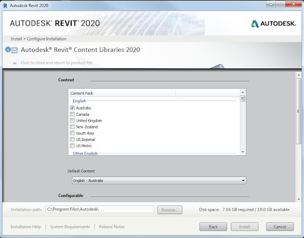Image resolution: width=304 pixels, height=238 pixels.
Task: Minimize the Revit installer window
Action: (x=271, y=4)
